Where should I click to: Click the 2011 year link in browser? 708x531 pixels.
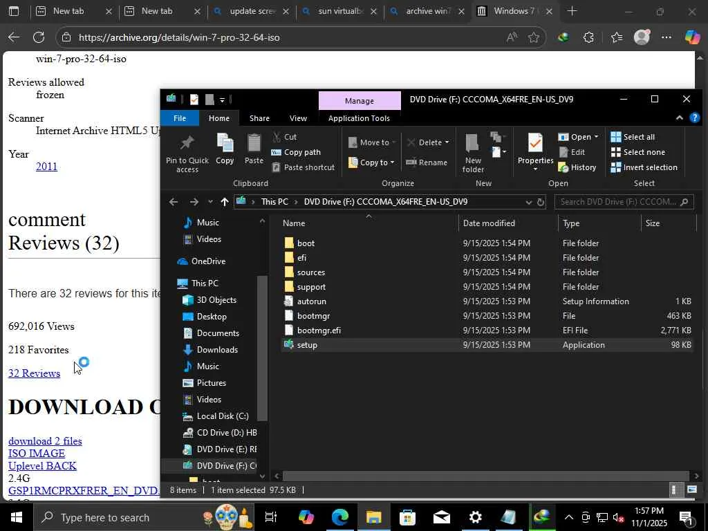(46, 166)
